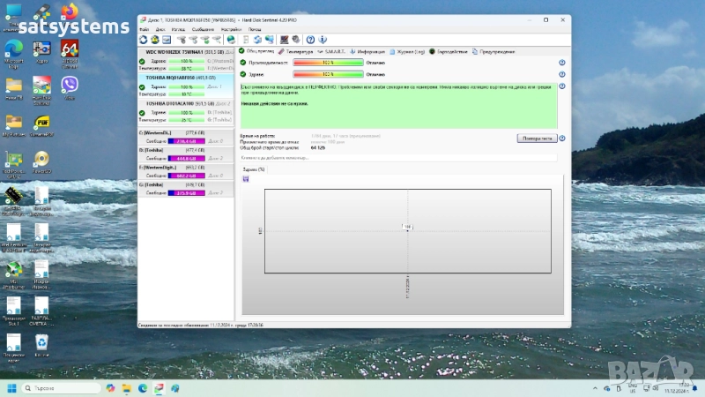
Task: Click the refresh icon in the toolbar
Action: coord(144,39)
